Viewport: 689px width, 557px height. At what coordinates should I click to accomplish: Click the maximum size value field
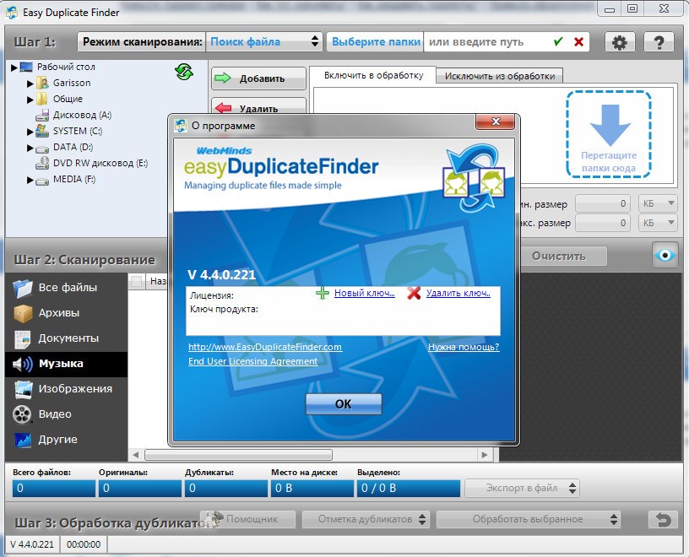pyautogui.click(x=602, y=223)
